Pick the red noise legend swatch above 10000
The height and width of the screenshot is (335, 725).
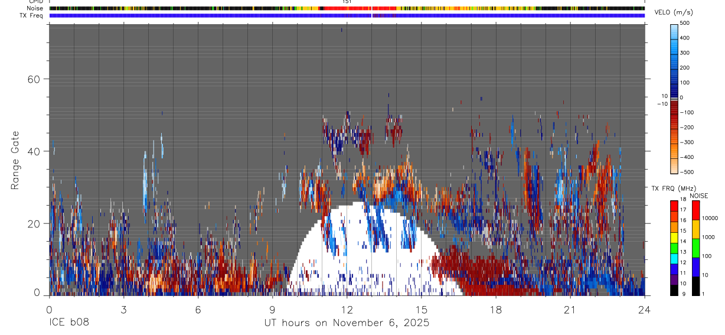[x=695, y=210]
